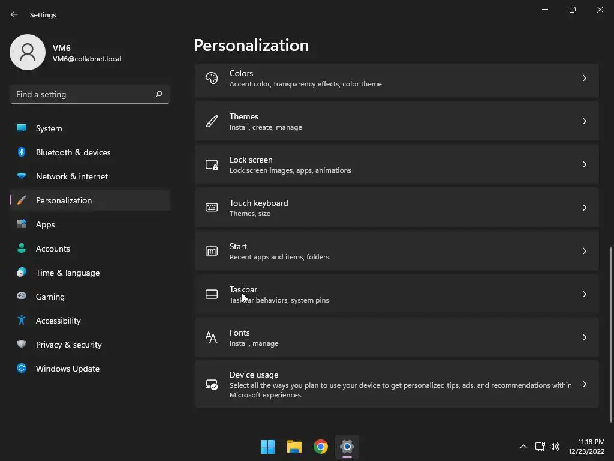Select Privacy & security in sidebar
614x461 pixels.
pyautogui.click(x=68, y=345)
